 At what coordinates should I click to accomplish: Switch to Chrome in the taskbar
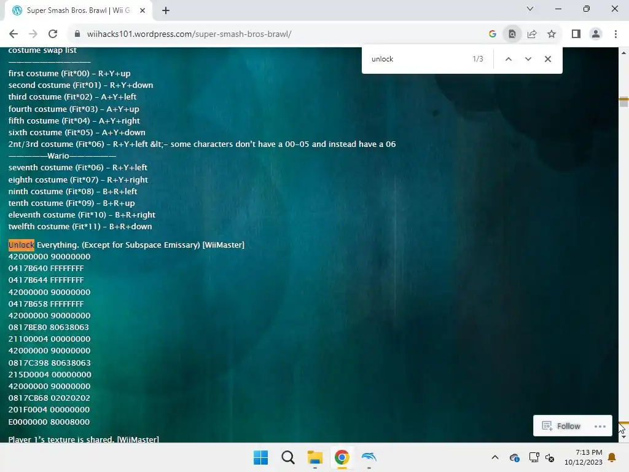pos(342,457)
